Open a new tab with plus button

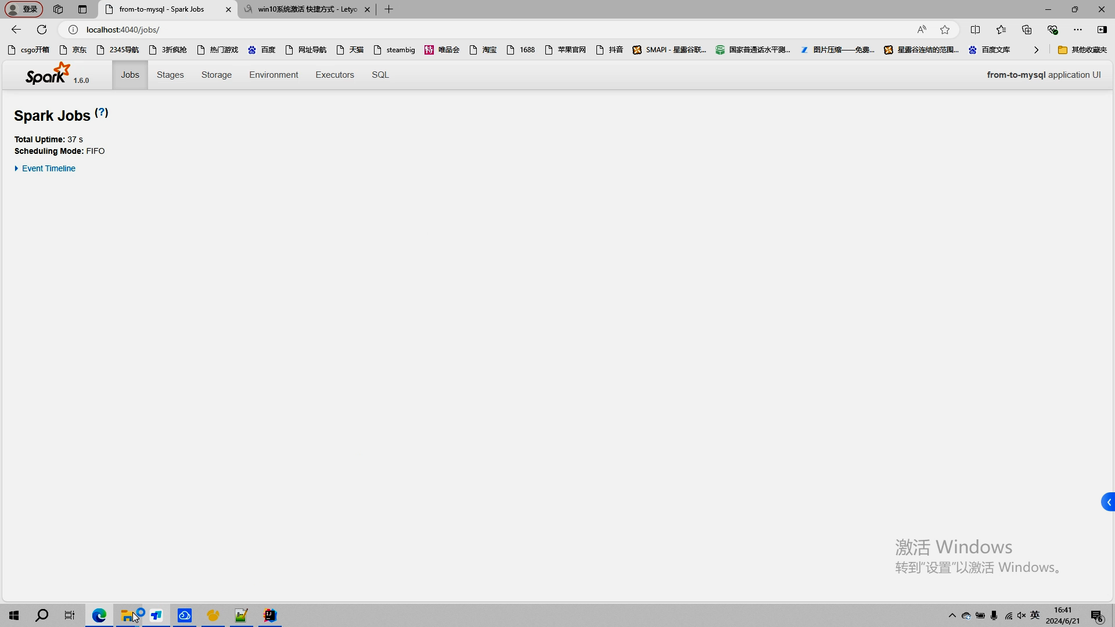[389, 9]
